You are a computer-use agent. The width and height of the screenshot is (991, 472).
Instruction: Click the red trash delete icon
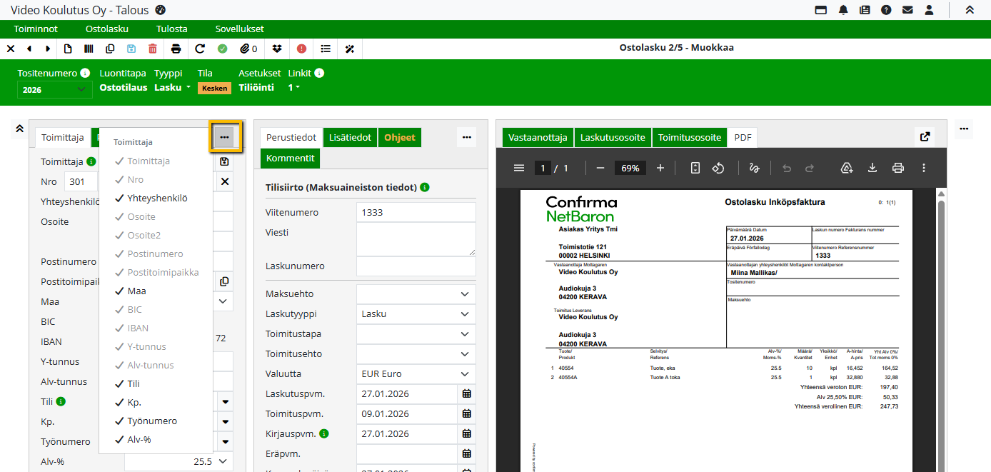tap(152, 49)
